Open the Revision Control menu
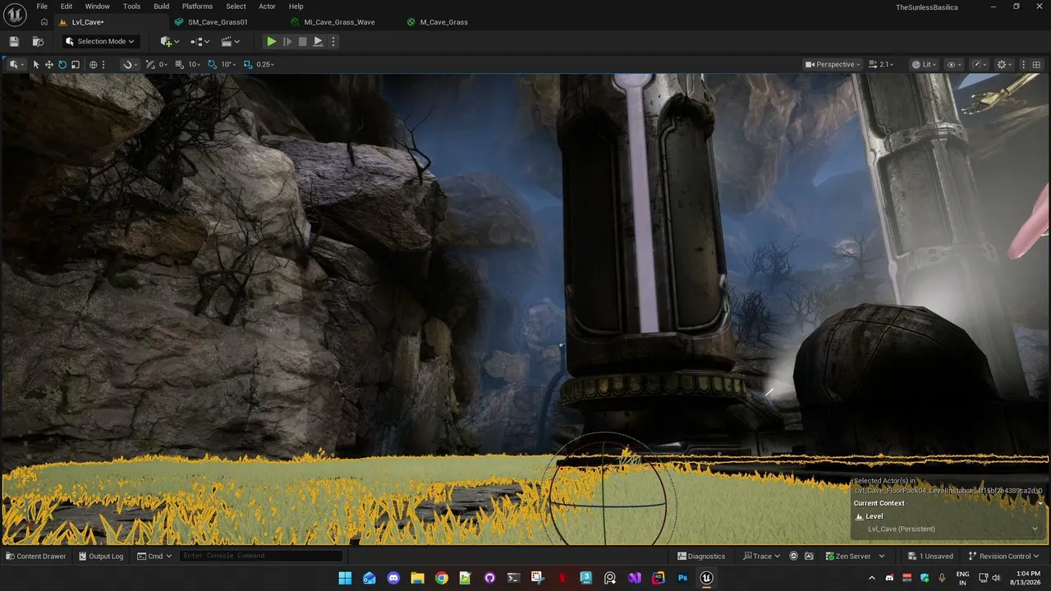Image resolution: width=1051 pixels, height=591 pixels. 1004,556
